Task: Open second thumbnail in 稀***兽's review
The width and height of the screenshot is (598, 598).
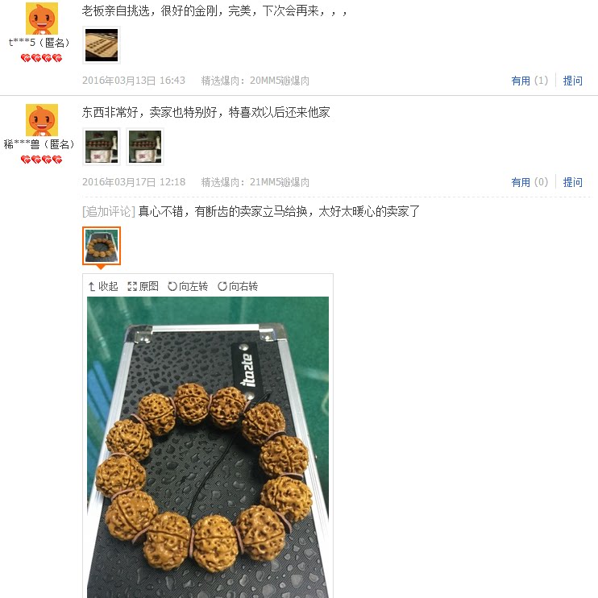Action: click(x=145, y=147)
